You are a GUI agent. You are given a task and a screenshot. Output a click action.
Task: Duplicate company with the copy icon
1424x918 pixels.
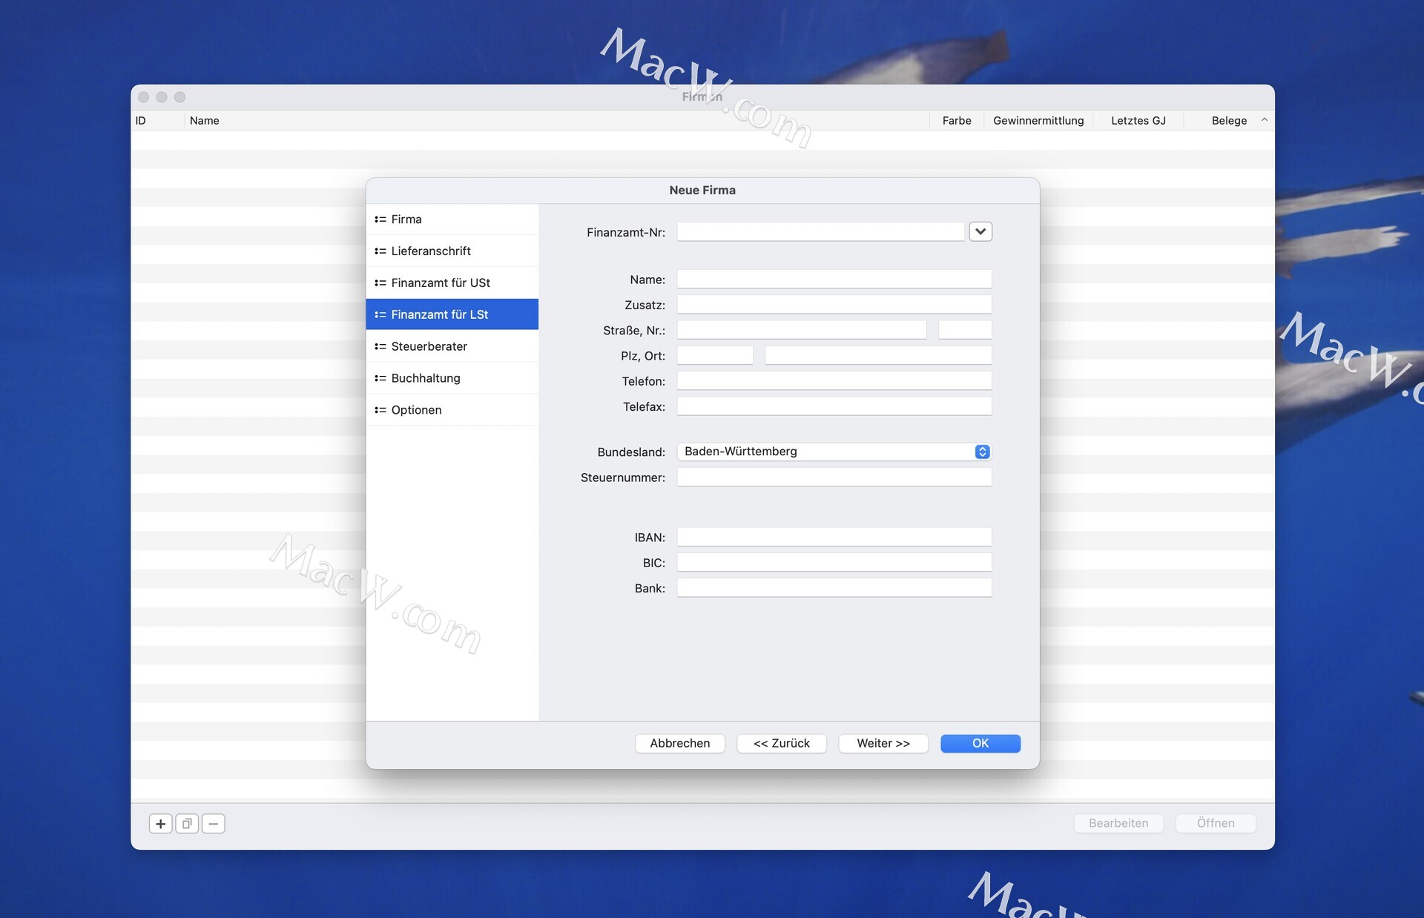click(187, 823)
